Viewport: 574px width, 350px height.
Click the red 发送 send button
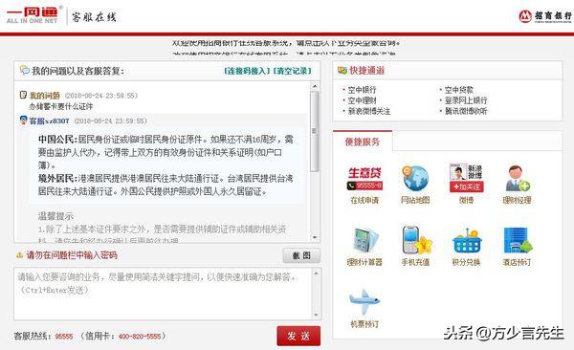pos(298,336)
